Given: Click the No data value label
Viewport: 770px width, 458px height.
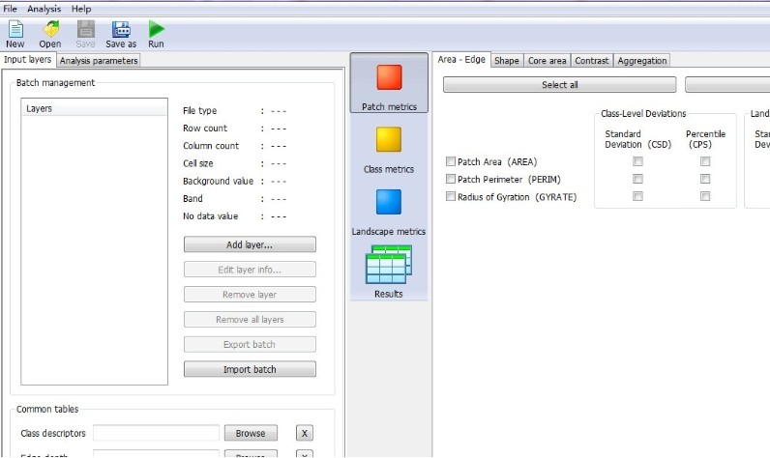Looking at the screenshot, I should click(x=210, y=216).
